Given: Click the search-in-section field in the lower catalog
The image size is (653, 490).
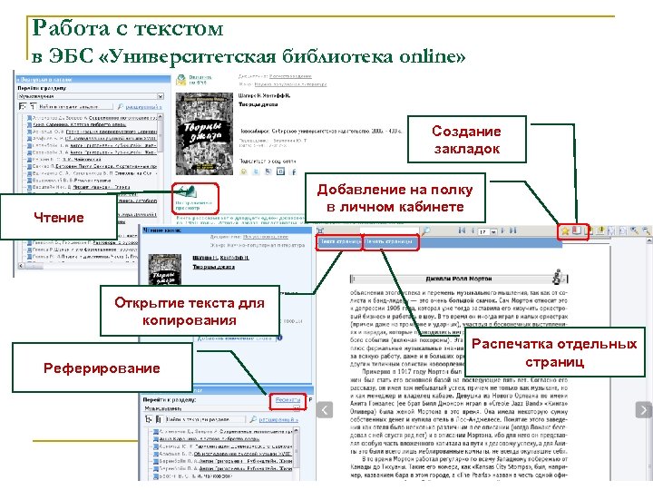Looking at the screenshot, I should pos(204,419).
